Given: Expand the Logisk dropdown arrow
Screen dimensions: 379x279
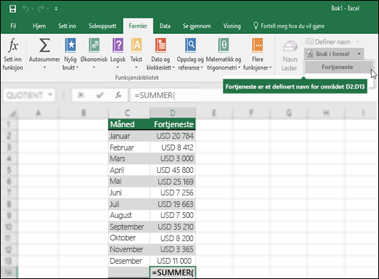Looking at the screenshot, I should coord(118,68).
